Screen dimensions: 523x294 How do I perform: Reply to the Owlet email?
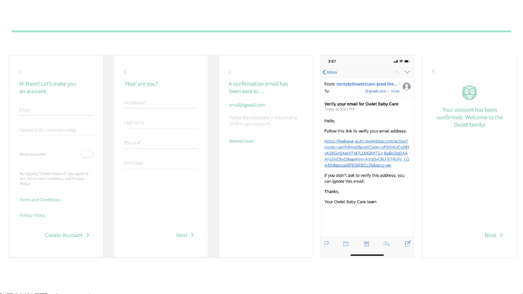tap(387, 244)
